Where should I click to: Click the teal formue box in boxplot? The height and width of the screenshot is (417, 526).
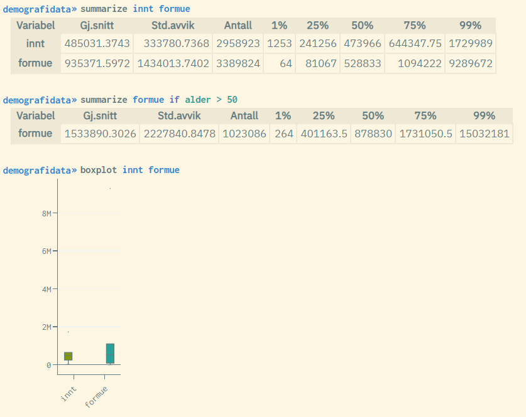tap(110, 353)
